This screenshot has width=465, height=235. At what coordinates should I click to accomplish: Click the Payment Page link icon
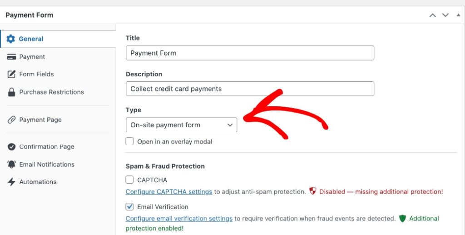click(11, 120)
